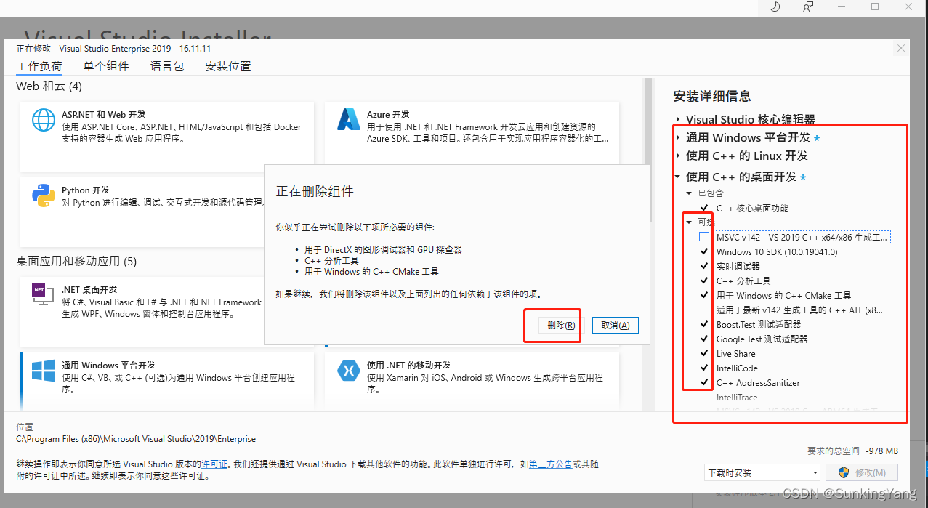Image resolution: width=928 pixels, height=508 pixels.
Task: Uncheck Live Share component
Action: click(x=704, y=353)
